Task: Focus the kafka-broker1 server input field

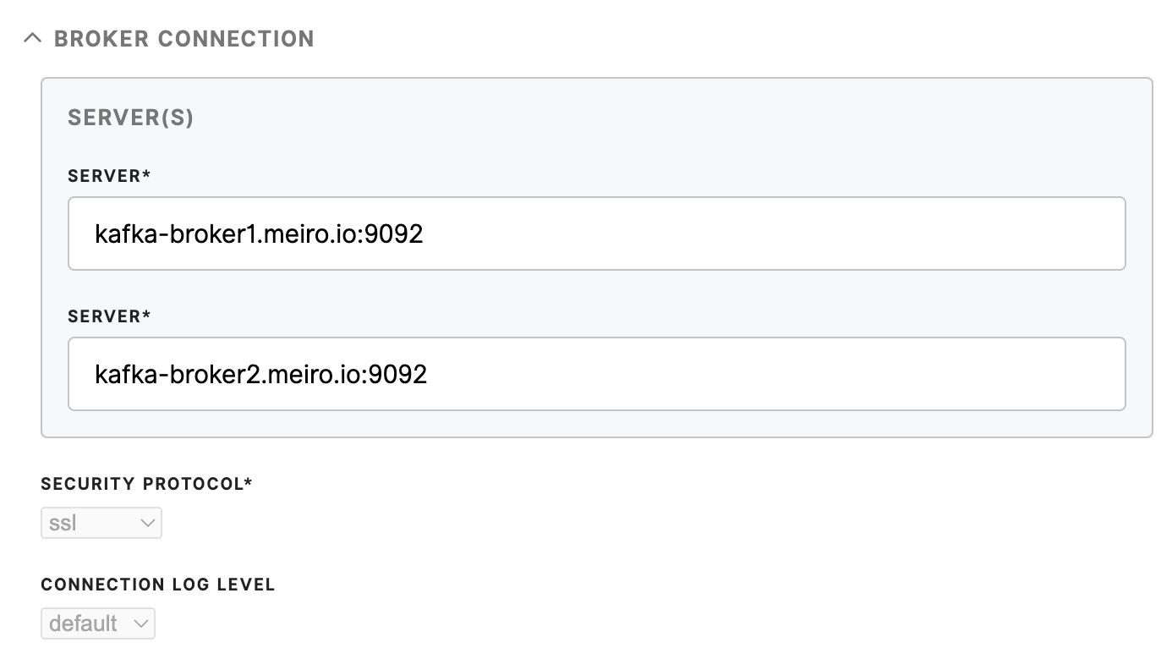Action: coord(596,233)
